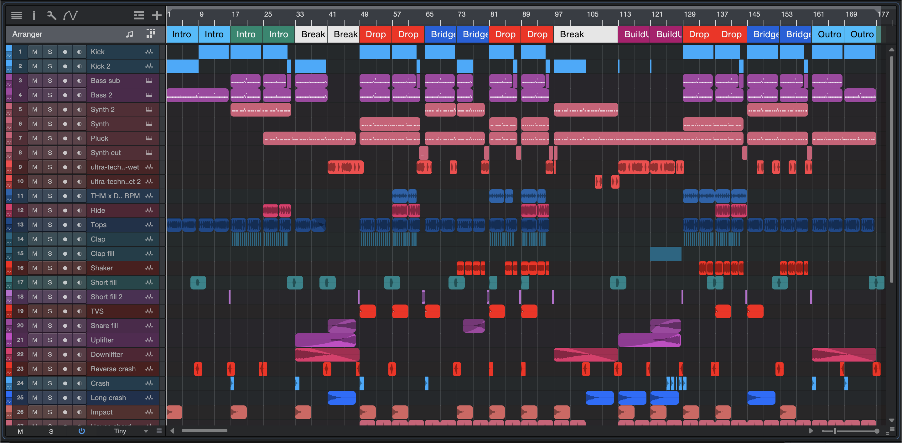Select the Synth cut track name
The height and width of the screenshot is (443, 902).
(106, 153)
